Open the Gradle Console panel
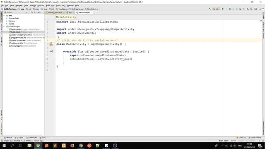 tap(255, 138)
